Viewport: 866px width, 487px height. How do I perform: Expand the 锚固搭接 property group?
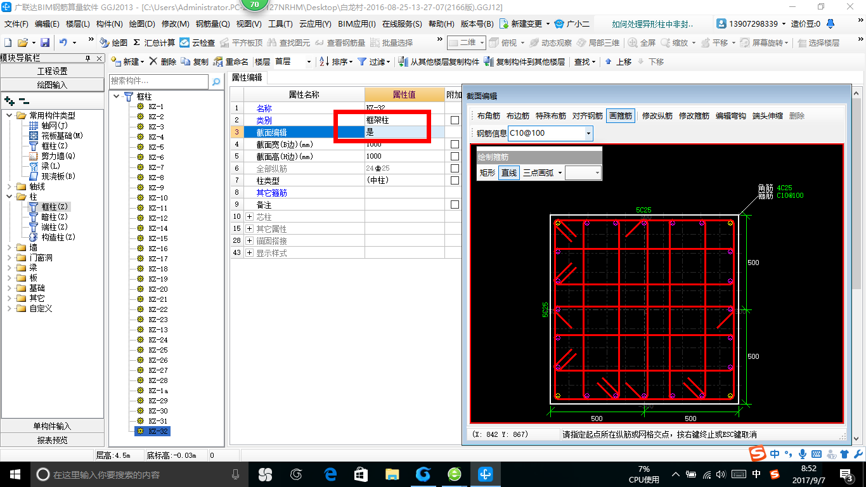249,241
